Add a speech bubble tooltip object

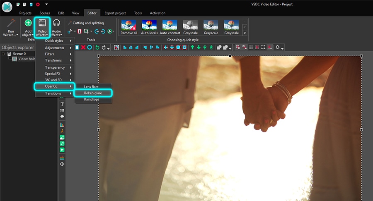point(62,117)
